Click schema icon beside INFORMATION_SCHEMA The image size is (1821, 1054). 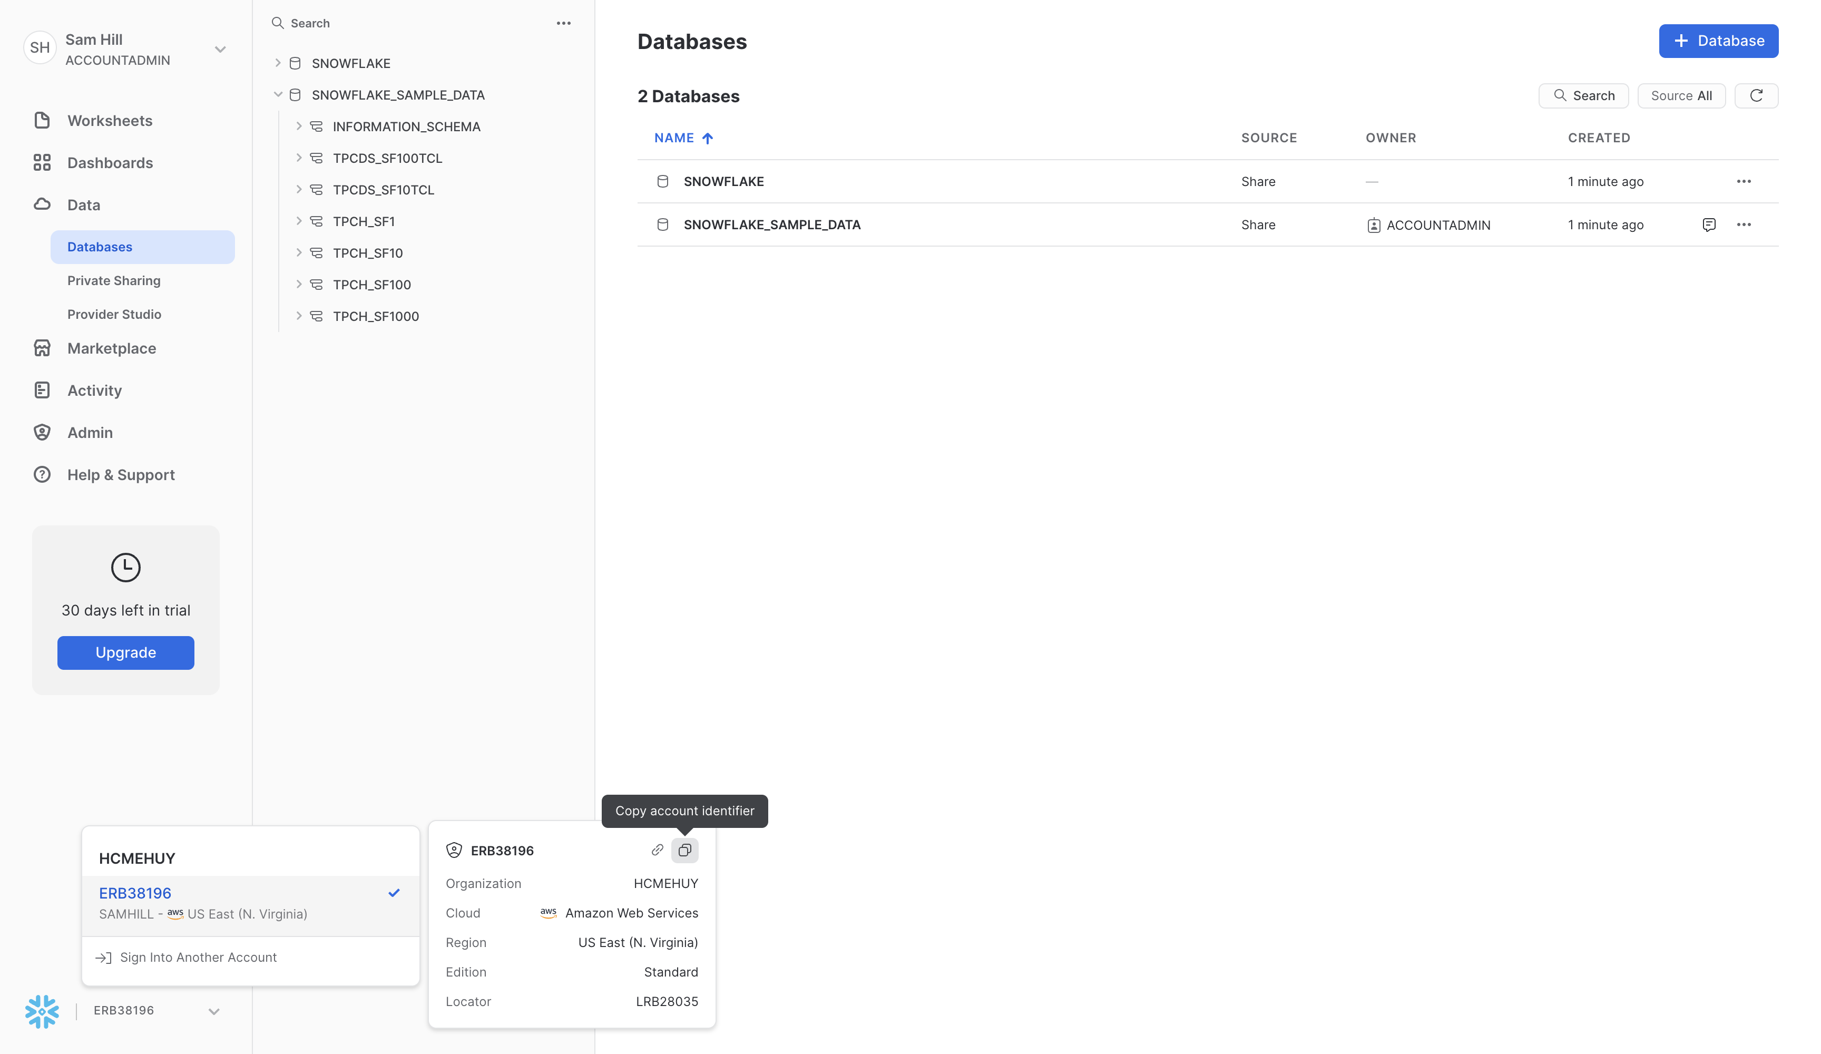coord(317,126)
